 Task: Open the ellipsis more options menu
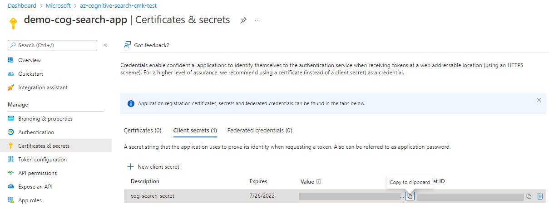257,20
